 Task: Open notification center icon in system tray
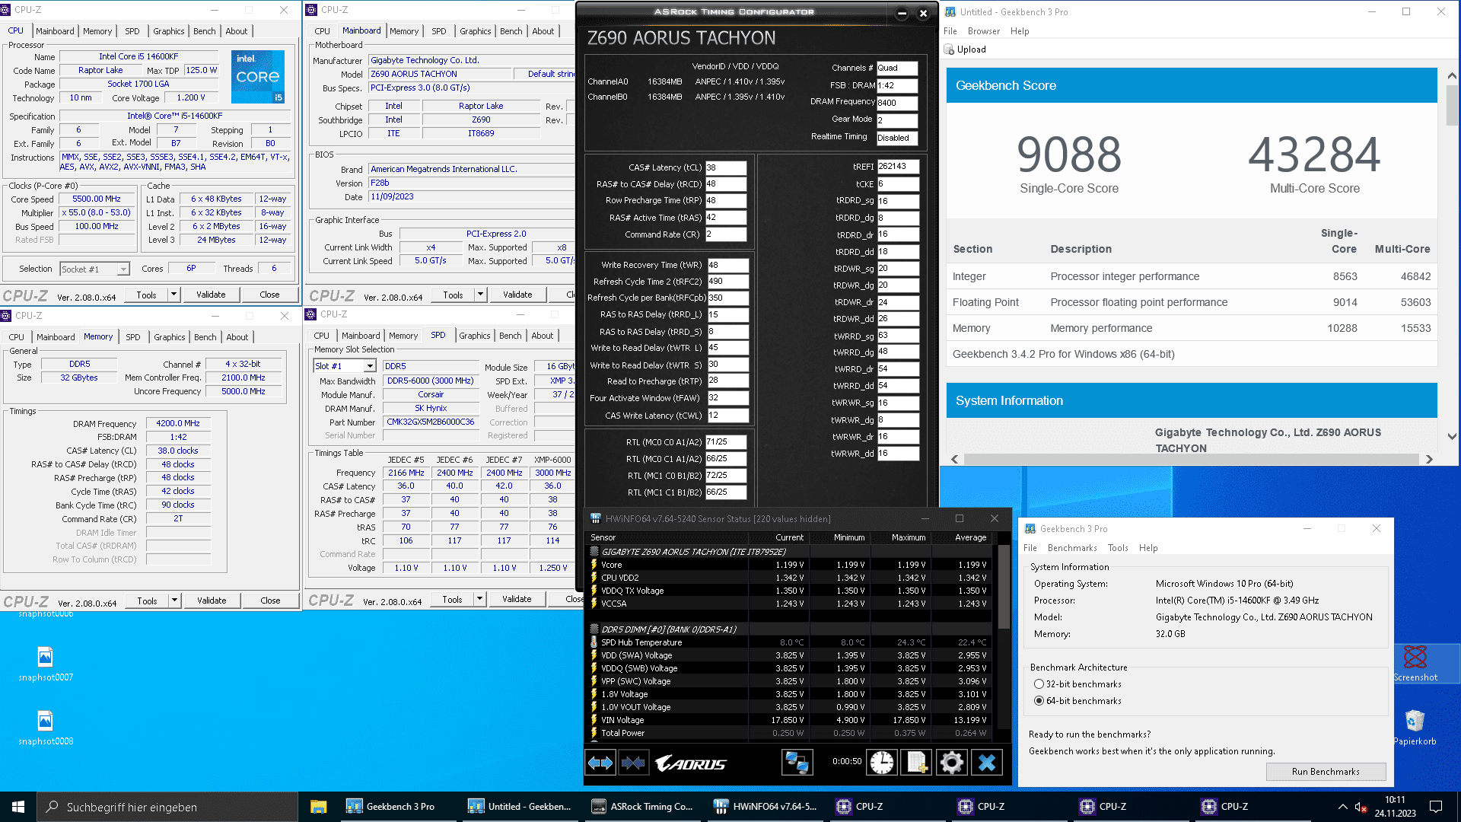pos(1436,807)
